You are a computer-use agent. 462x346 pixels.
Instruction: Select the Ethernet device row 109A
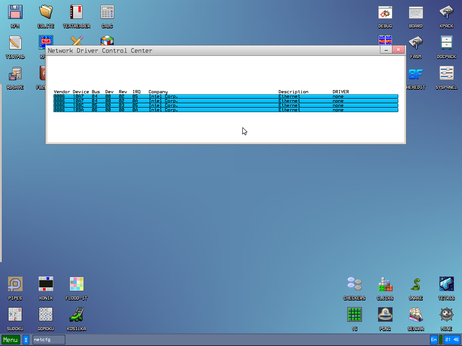pos(226,110)
